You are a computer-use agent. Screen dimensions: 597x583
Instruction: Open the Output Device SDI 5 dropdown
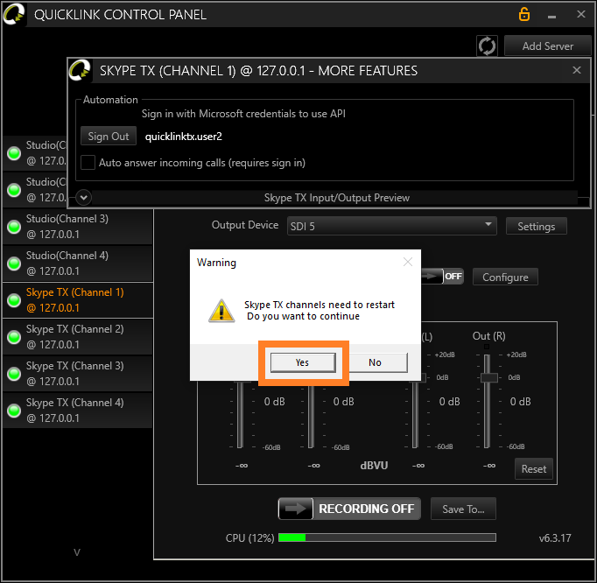click(x=392, y=226)
